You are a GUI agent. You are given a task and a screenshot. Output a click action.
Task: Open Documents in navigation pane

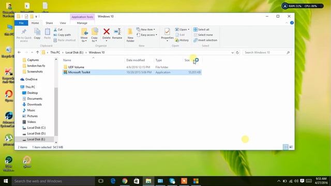[35, 99]
